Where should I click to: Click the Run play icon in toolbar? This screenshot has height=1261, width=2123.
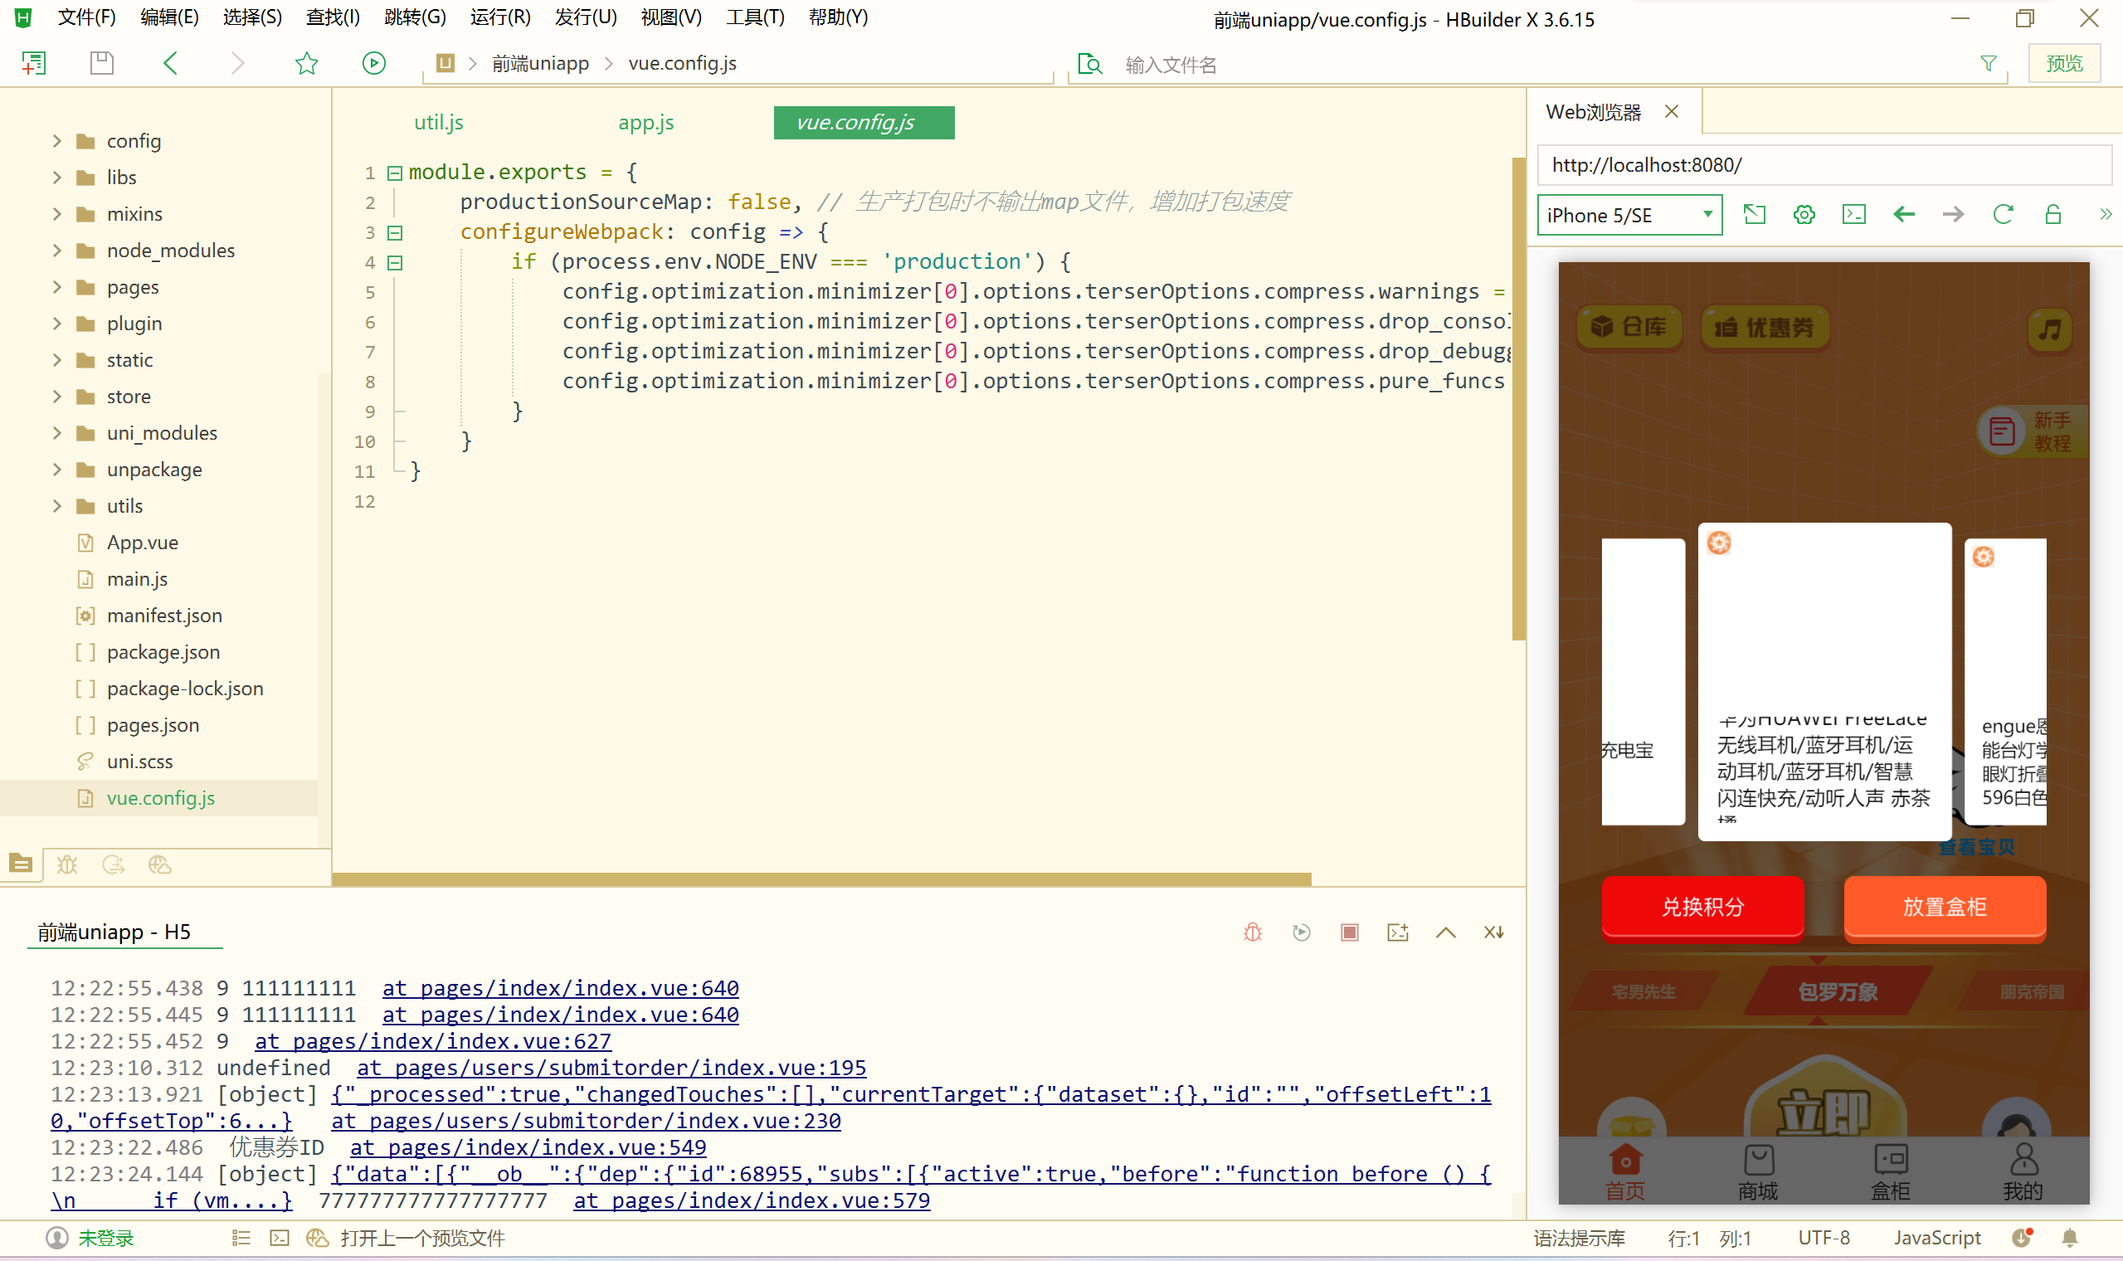click(374, 64)
